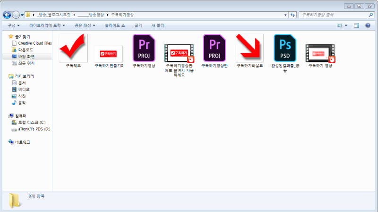378x212 pixels.
Task: Click the forward navigation arrow
Action: [x=16, y=15]
